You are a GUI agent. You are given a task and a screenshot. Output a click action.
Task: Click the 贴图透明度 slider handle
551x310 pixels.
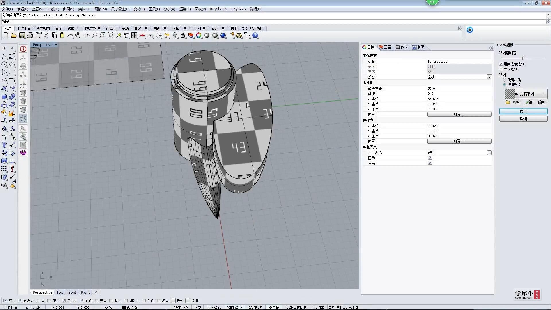coord(523,58)
